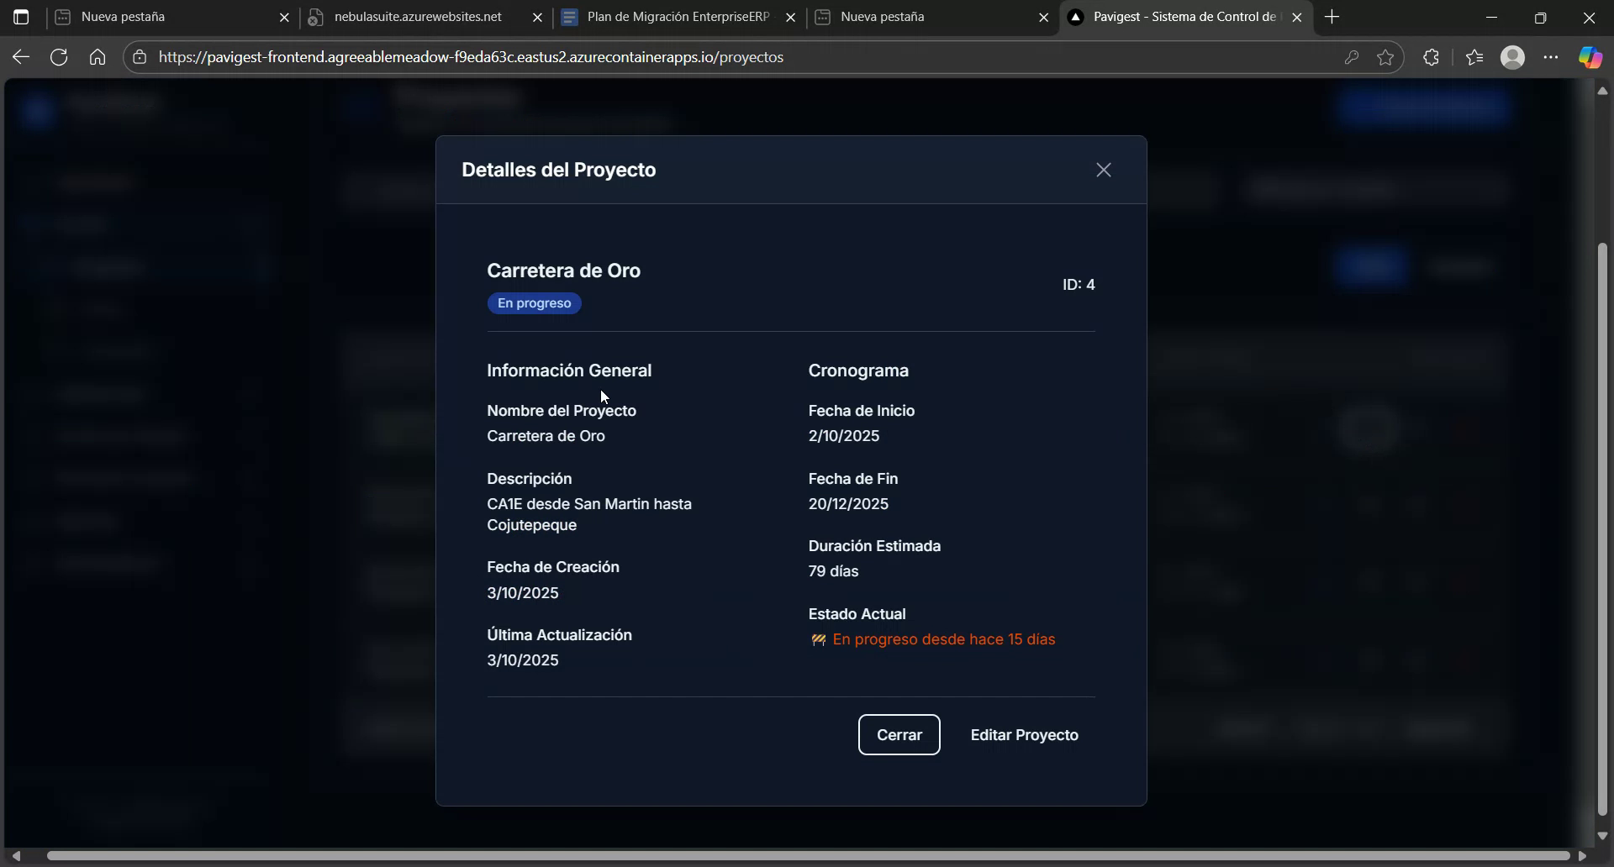
Task: Click the browser profile avatar
Action: point(1513,56)
